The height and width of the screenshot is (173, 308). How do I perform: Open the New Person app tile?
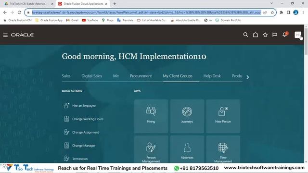(x=223, y=116)
